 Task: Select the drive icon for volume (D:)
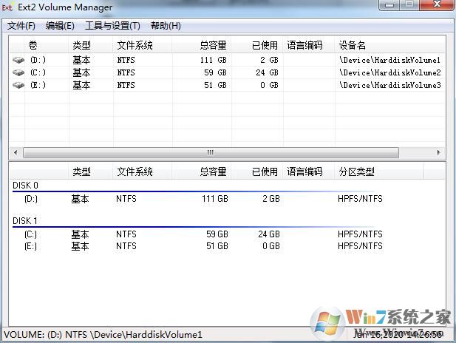[x=18, y=60]
